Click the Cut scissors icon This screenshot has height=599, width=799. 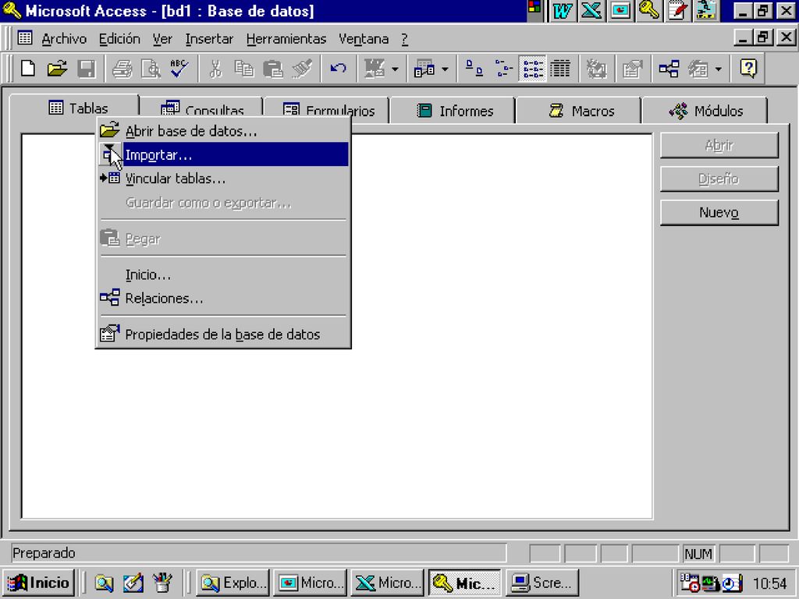[x=215, y=69]
